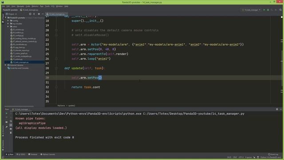This screenshot has width=284, height=160.
Task: Open 13_actors.py in Project tree
Action: pyautogui.click(x=18, y=59)
